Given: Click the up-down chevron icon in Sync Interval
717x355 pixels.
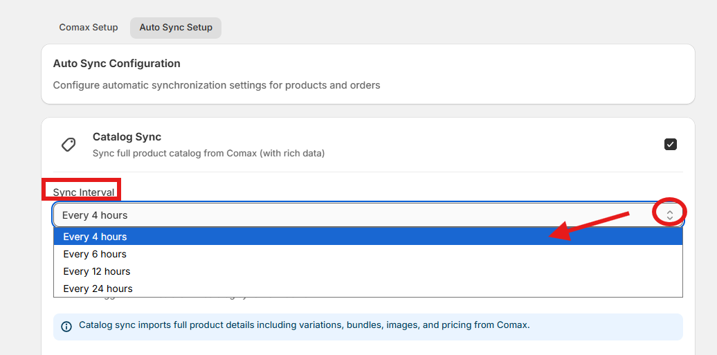Looking at the screenshot, I should 669,215.
